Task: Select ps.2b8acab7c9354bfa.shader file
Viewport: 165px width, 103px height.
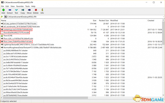Action: click(15, 54)
